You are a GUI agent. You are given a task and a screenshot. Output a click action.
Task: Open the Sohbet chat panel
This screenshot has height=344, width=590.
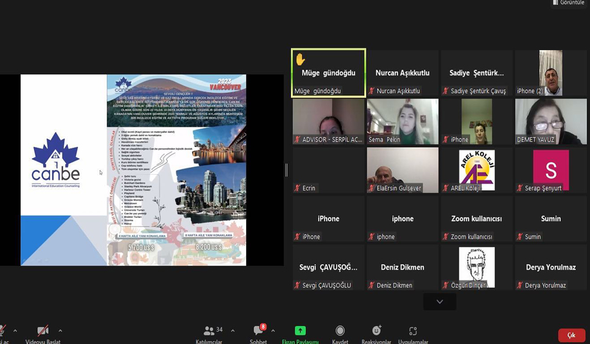tap(258, 331)
